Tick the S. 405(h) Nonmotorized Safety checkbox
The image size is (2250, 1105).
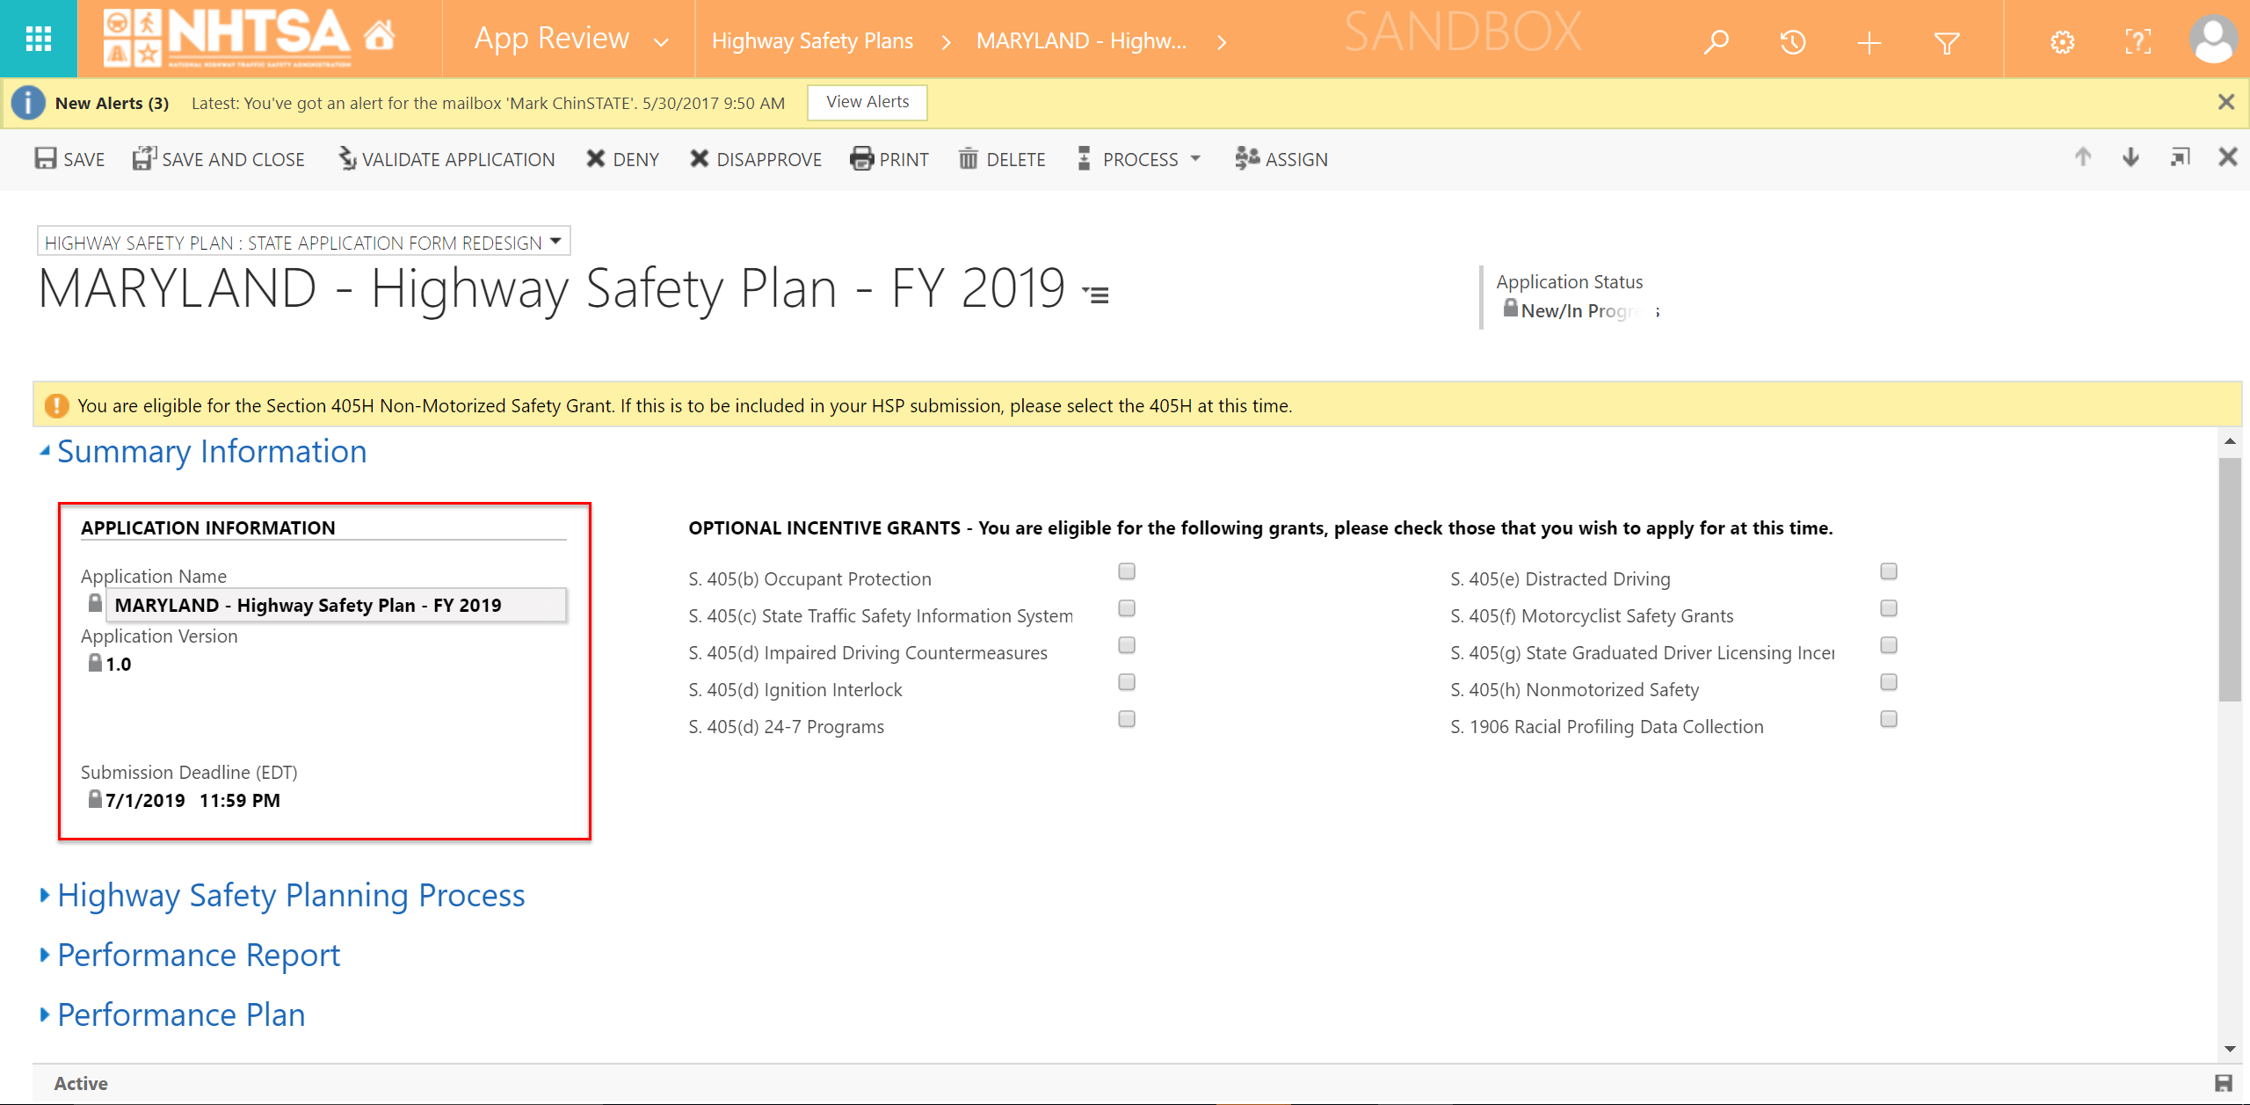pos(1888,682)
